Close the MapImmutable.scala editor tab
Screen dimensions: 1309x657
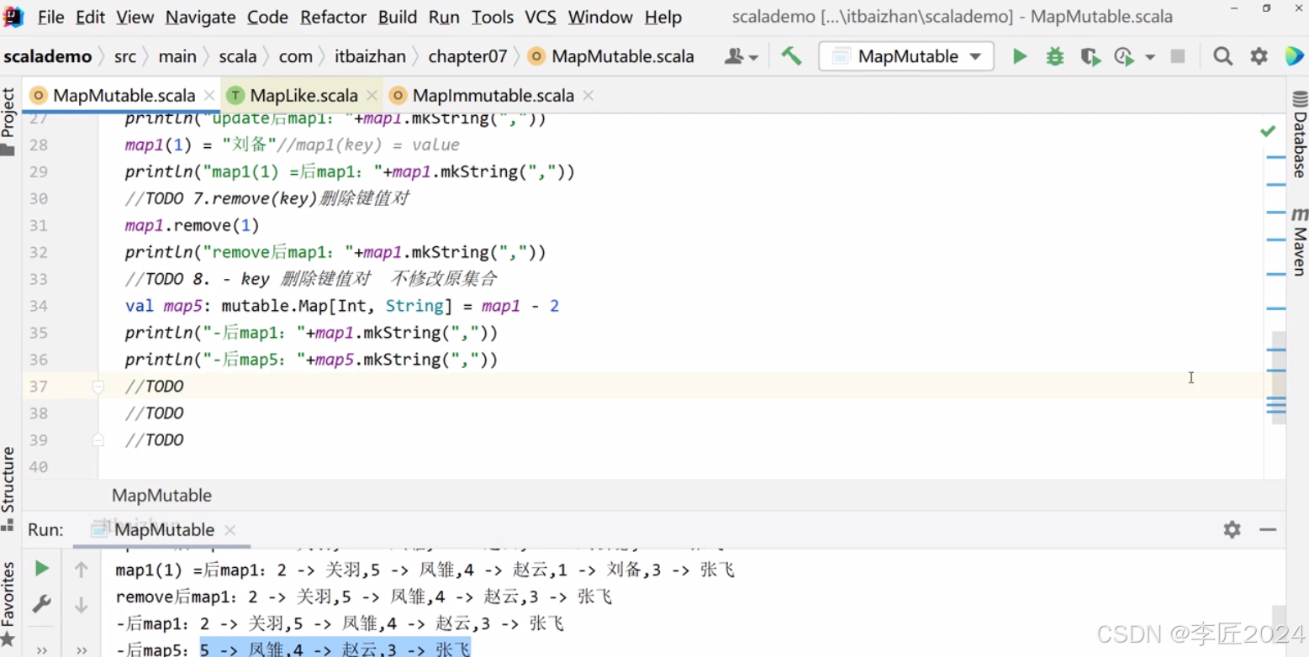coord(589,96)
